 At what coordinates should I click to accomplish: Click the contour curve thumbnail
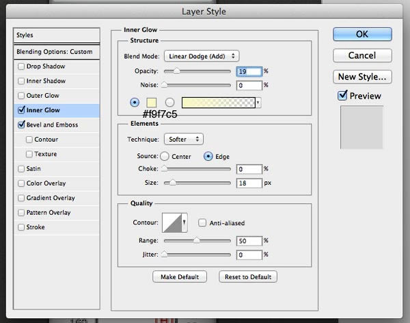[172, 222]
